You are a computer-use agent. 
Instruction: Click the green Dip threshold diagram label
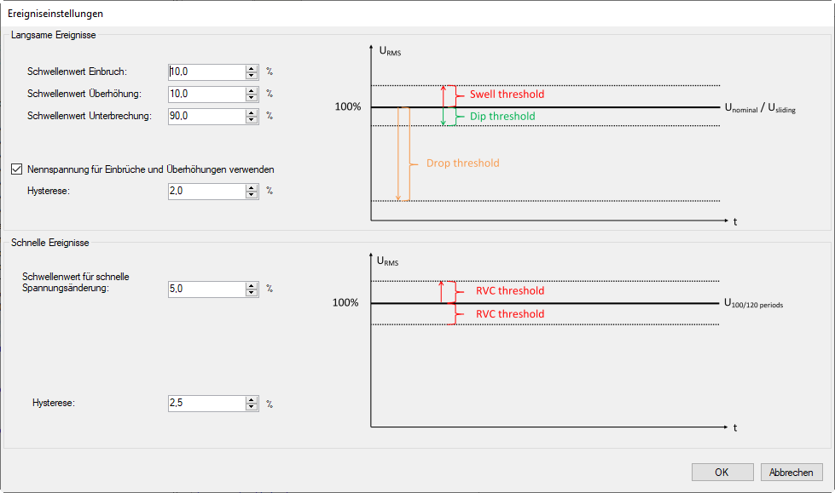pos(502,117)
